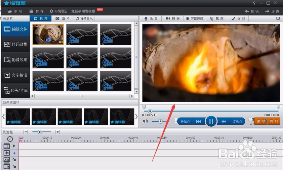This screenshot has height=170, width=283.
Task: Click the horizontal scrollbar right arrow
Action: click(x=132, y=96)
